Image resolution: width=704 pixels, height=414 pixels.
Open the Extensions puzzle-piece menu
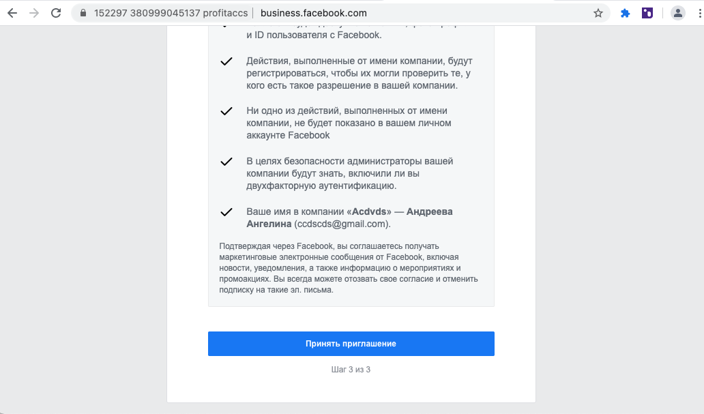(625, 13)
